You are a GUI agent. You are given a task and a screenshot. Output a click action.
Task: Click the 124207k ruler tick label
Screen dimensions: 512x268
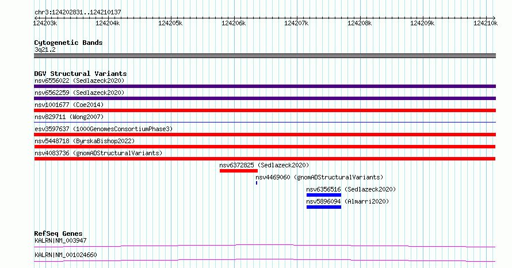[296, 23]
